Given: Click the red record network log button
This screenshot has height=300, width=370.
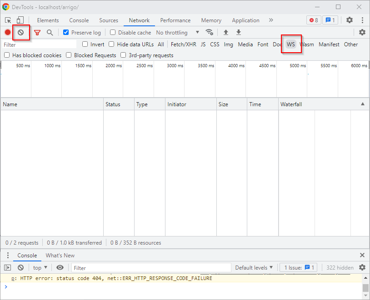Looking at the screenshot, I should (x=8, y=32).
